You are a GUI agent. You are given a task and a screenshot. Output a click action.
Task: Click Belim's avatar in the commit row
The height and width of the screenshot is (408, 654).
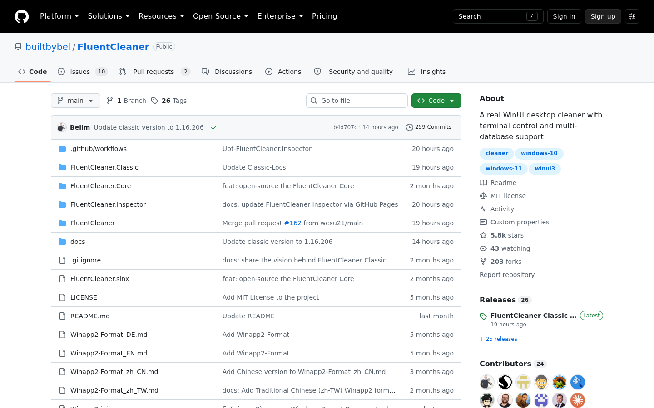click(x=62, y=127)
